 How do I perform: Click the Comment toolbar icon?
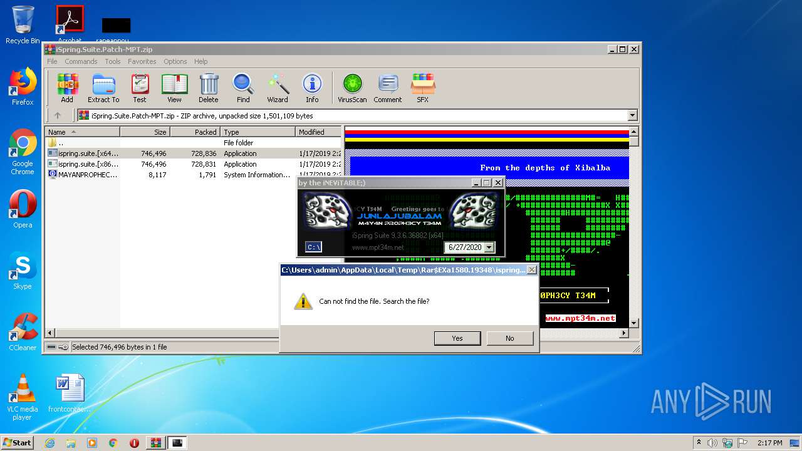tap(388, 88)
